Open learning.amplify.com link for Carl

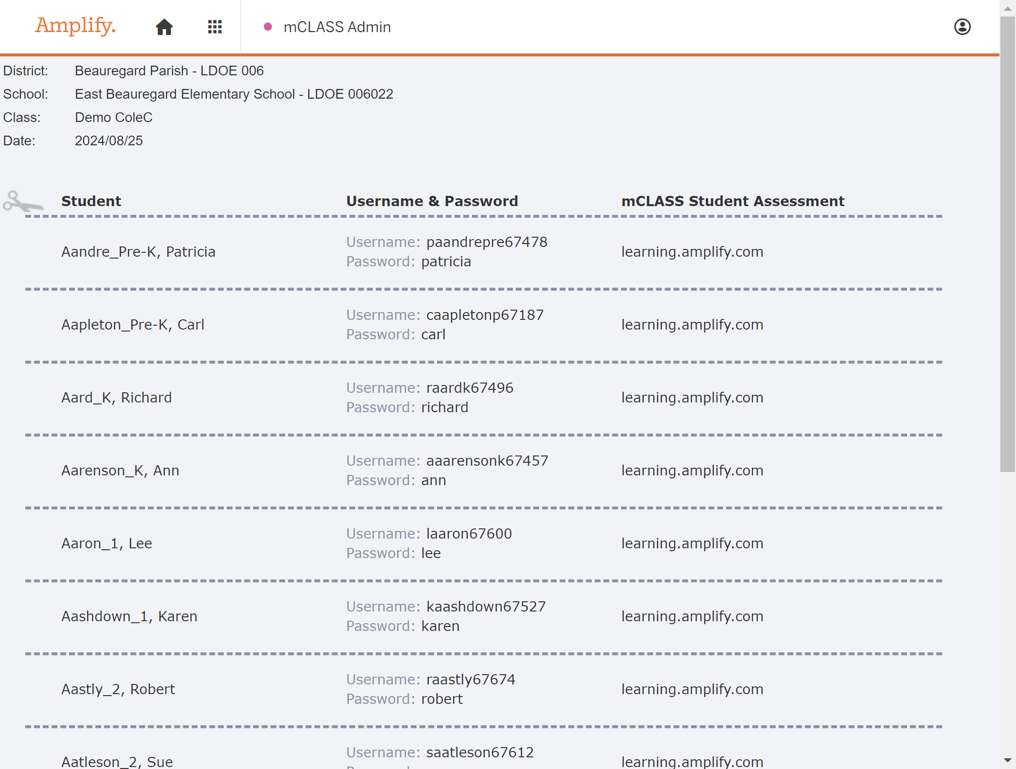click(x=692, y=325)
